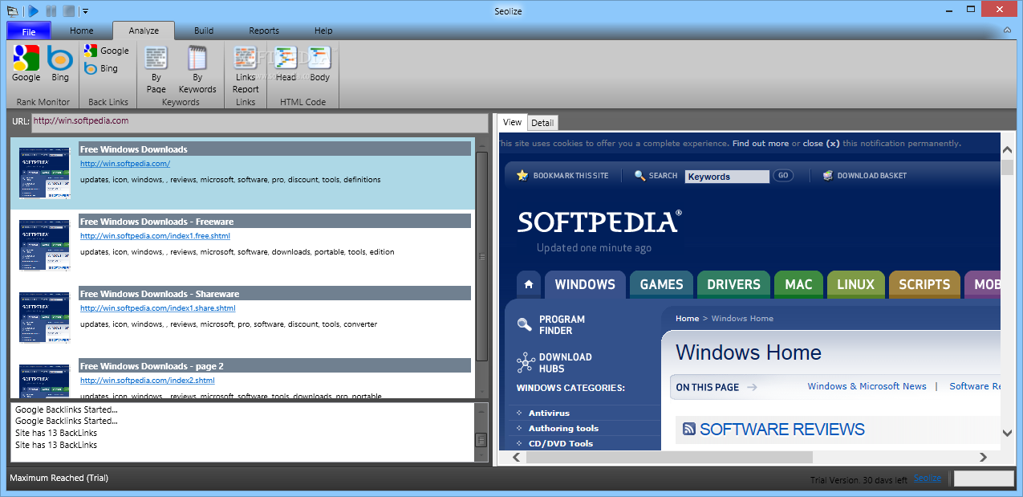Select thumbnail for Free Windows Downloads - page 2
Image resolution: width=1023 pixels, height=497 pixels.
[x=45, y=381]
